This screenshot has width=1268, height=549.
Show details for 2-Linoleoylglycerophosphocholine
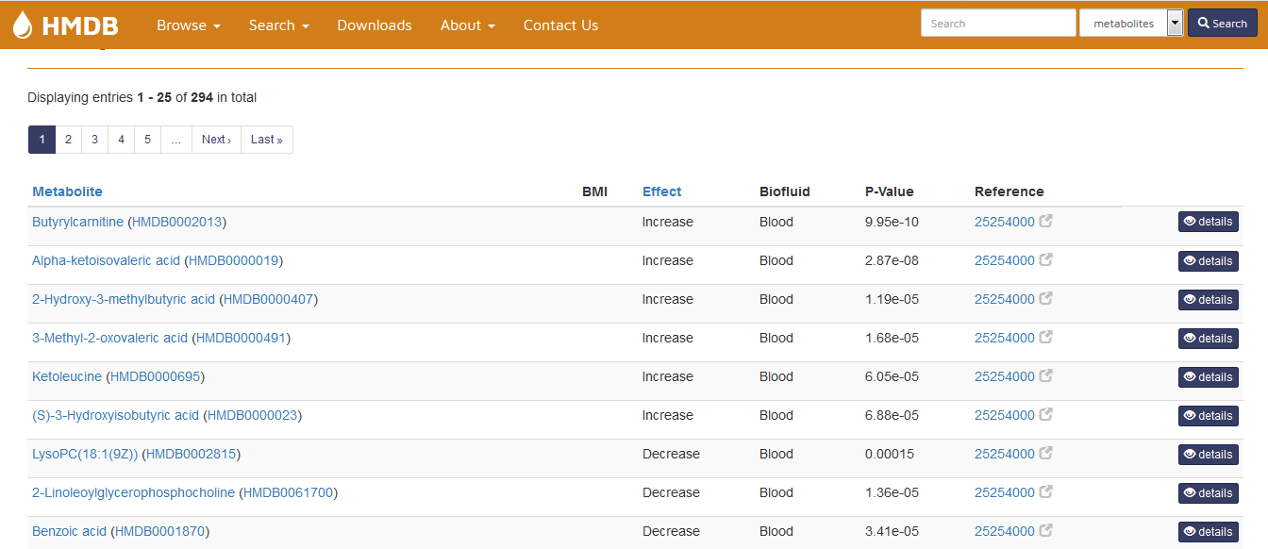pos(1208,493)
